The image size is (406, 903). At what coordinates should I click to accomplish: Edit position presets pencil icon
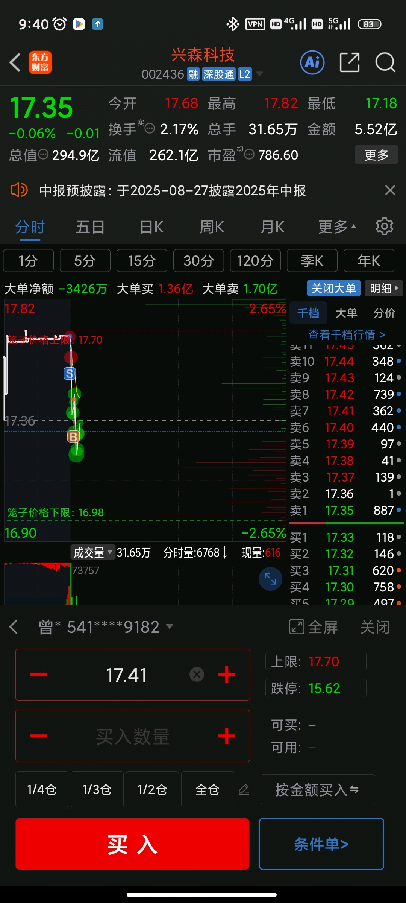coord(244,789)
